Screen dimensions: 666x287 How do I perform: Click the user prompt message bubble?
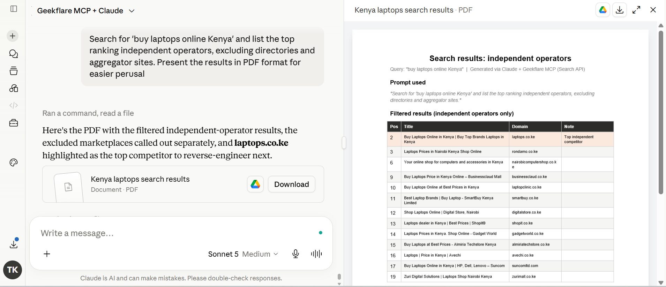click(202, 56)
